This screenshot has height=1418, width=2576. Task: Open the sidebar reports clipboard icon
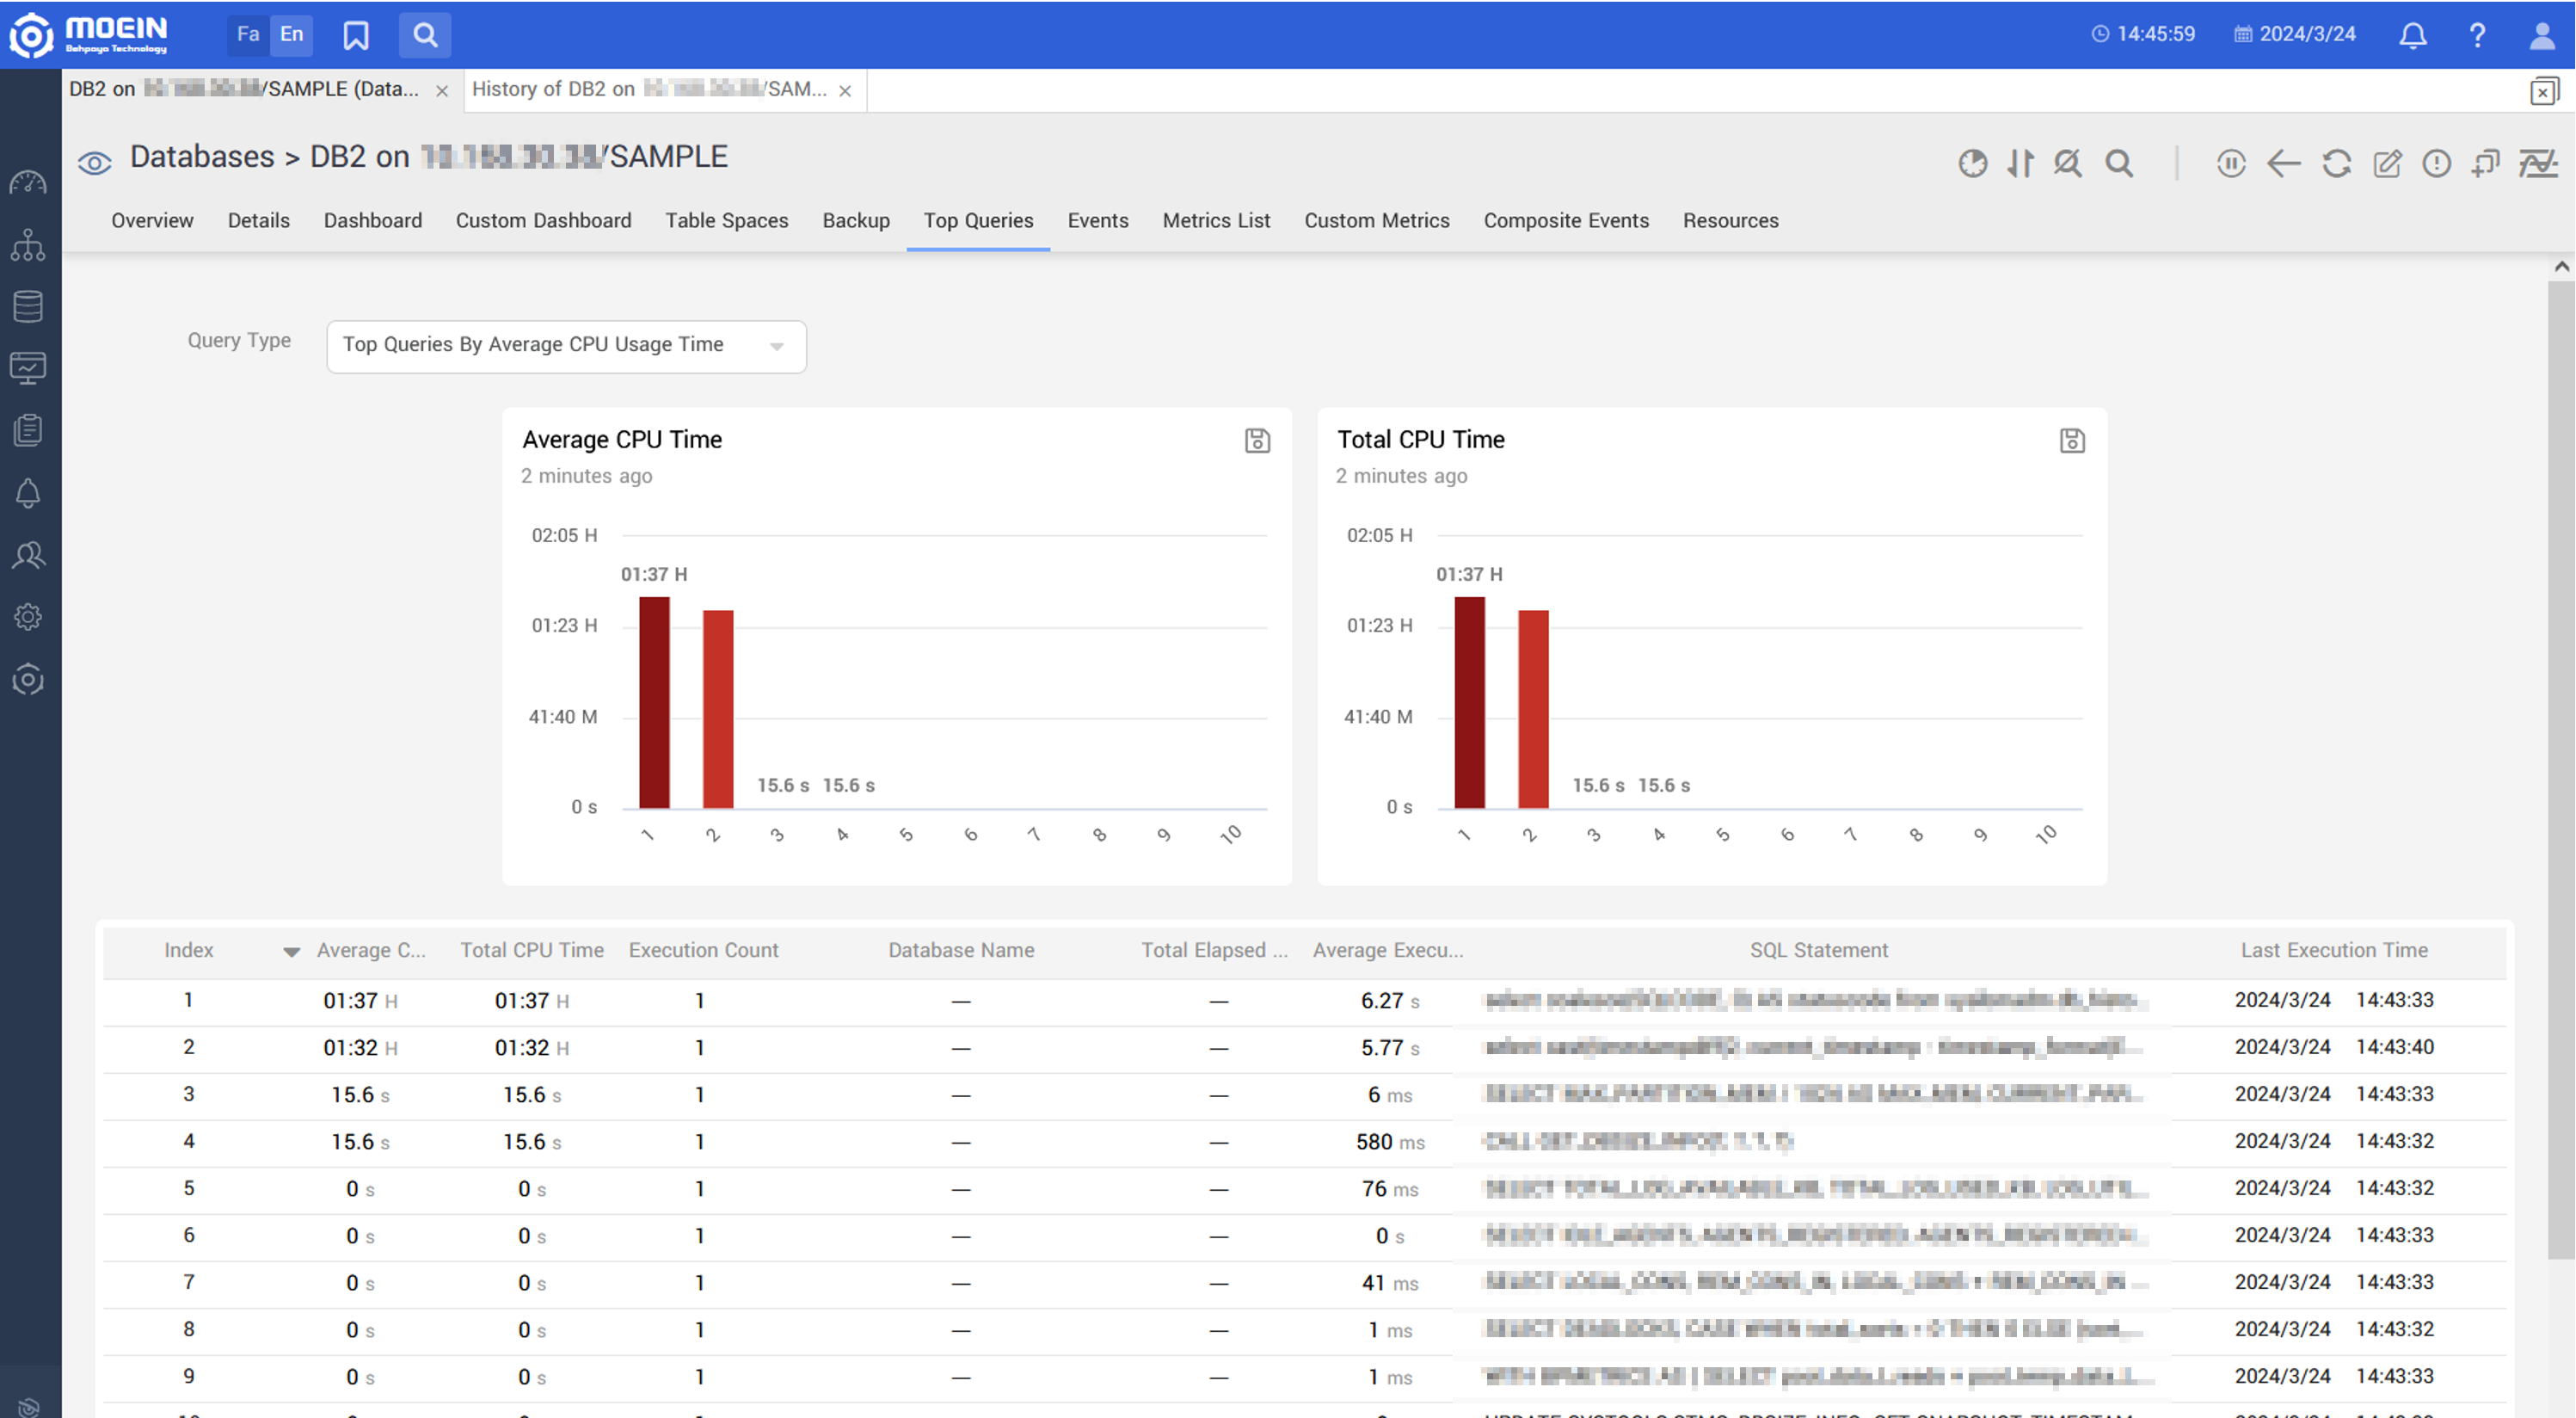pos(28,430)
